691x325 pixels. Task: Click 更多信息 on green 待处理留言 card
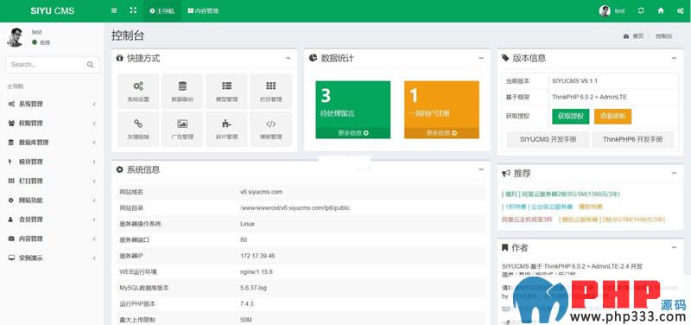pos(353,133)
